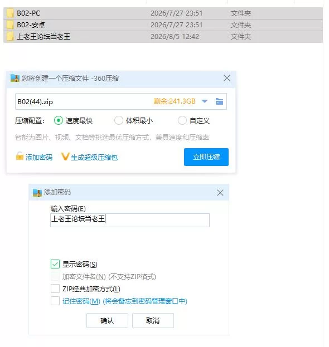
Task: Choose the 速度最快 radio button
Action: pos(58,121)
